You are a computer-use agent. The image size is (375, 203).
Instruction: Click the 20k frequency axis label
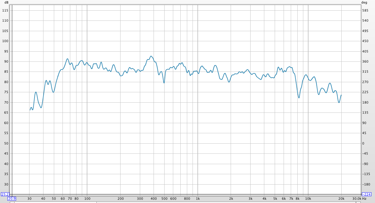pos(341,199)
